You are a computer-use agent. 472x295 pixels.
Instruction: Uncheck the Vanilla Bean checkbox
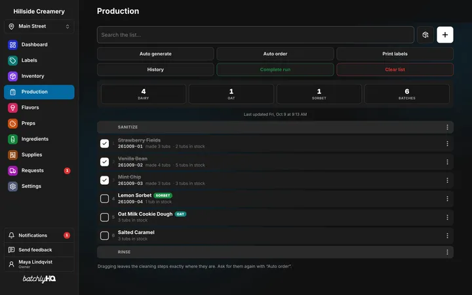[x=104, y=162]
